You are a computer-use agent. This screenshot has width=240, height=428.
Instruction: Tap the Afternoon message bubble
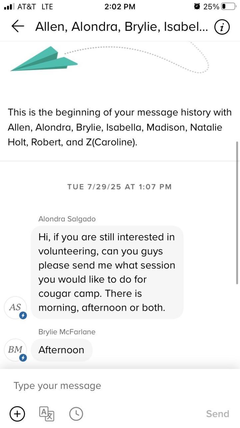61,350
